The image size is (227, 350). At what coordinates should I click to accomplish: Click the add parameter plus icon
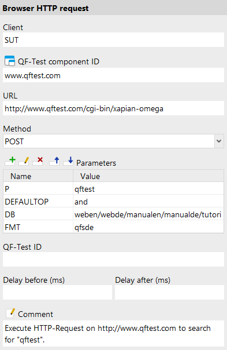[10, 161]
